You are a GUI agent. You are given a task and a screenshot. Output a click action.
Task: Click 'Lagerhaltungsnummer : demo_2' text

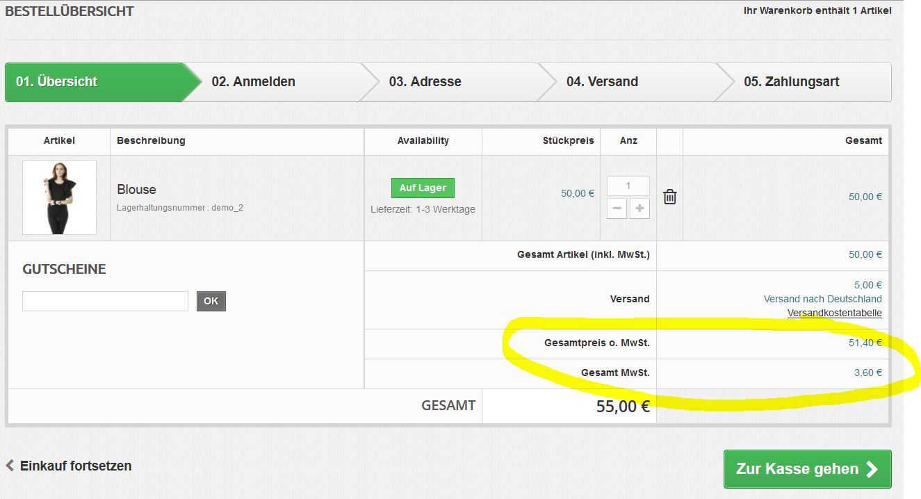(x=180, y=208)
